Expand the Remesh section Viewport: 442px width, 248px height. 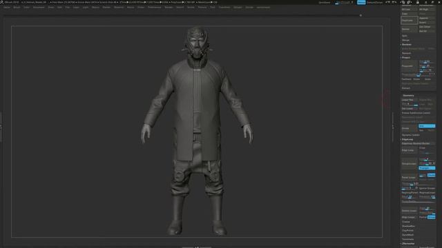407,53
